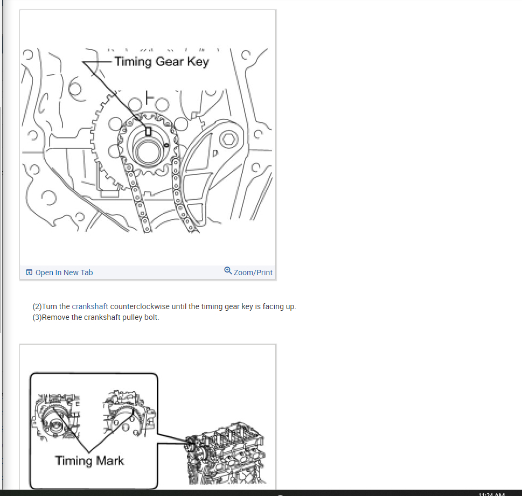Click step 2 Turn the crankshaft instruction text

164,306
